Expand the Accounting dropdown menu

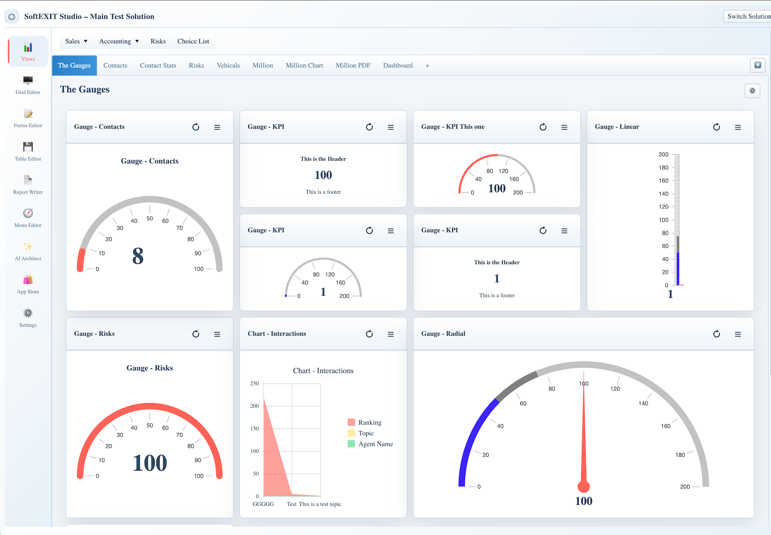tap(119, 41)
